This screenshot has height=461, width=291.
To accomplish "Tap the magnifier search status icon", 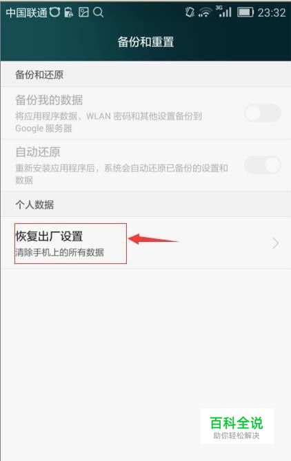I will [x=99, y=12].
